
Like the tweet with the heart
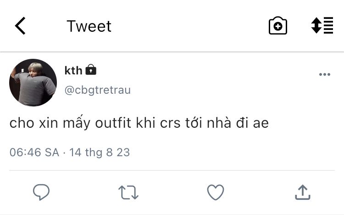tap(216, 192)
